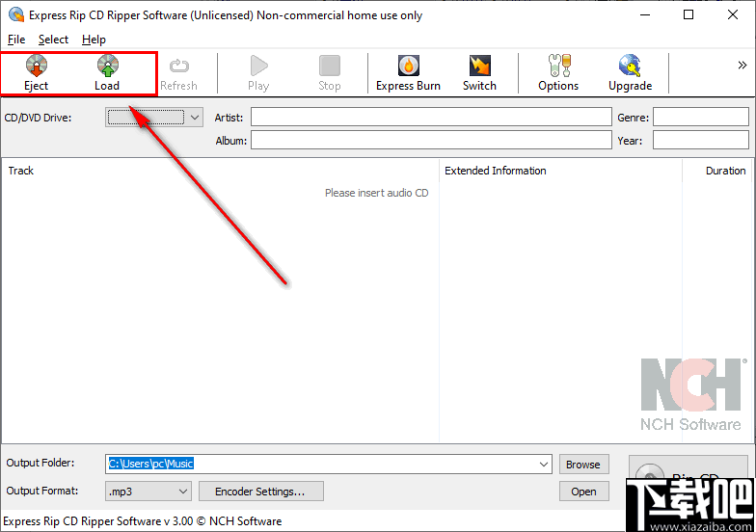Open the CD/DVD Drive dropdown
Viewport: 756px width, 532px height.
click(x=154, y=118)
